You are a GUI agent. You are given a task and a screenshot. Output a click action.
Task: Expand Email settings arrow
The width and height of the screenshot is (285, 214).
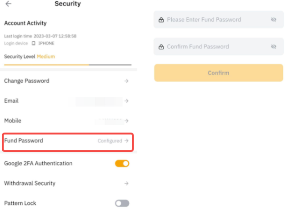(x=126, y=101)
